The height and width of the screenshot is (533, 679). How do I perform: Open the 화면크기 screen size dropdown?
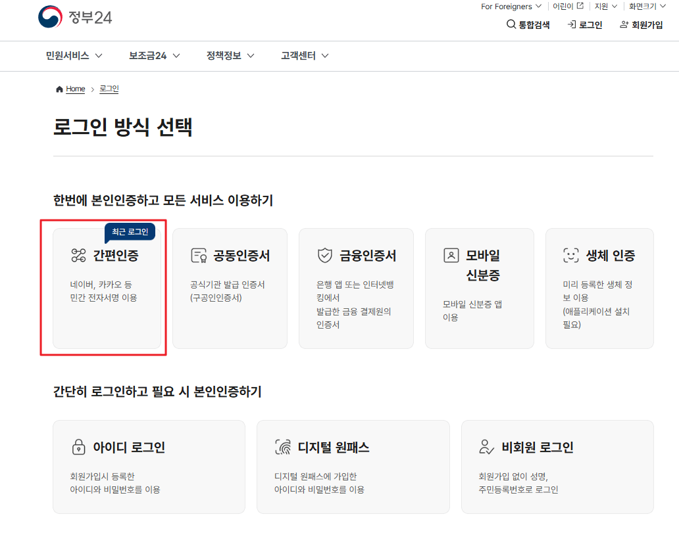(645, 6)
